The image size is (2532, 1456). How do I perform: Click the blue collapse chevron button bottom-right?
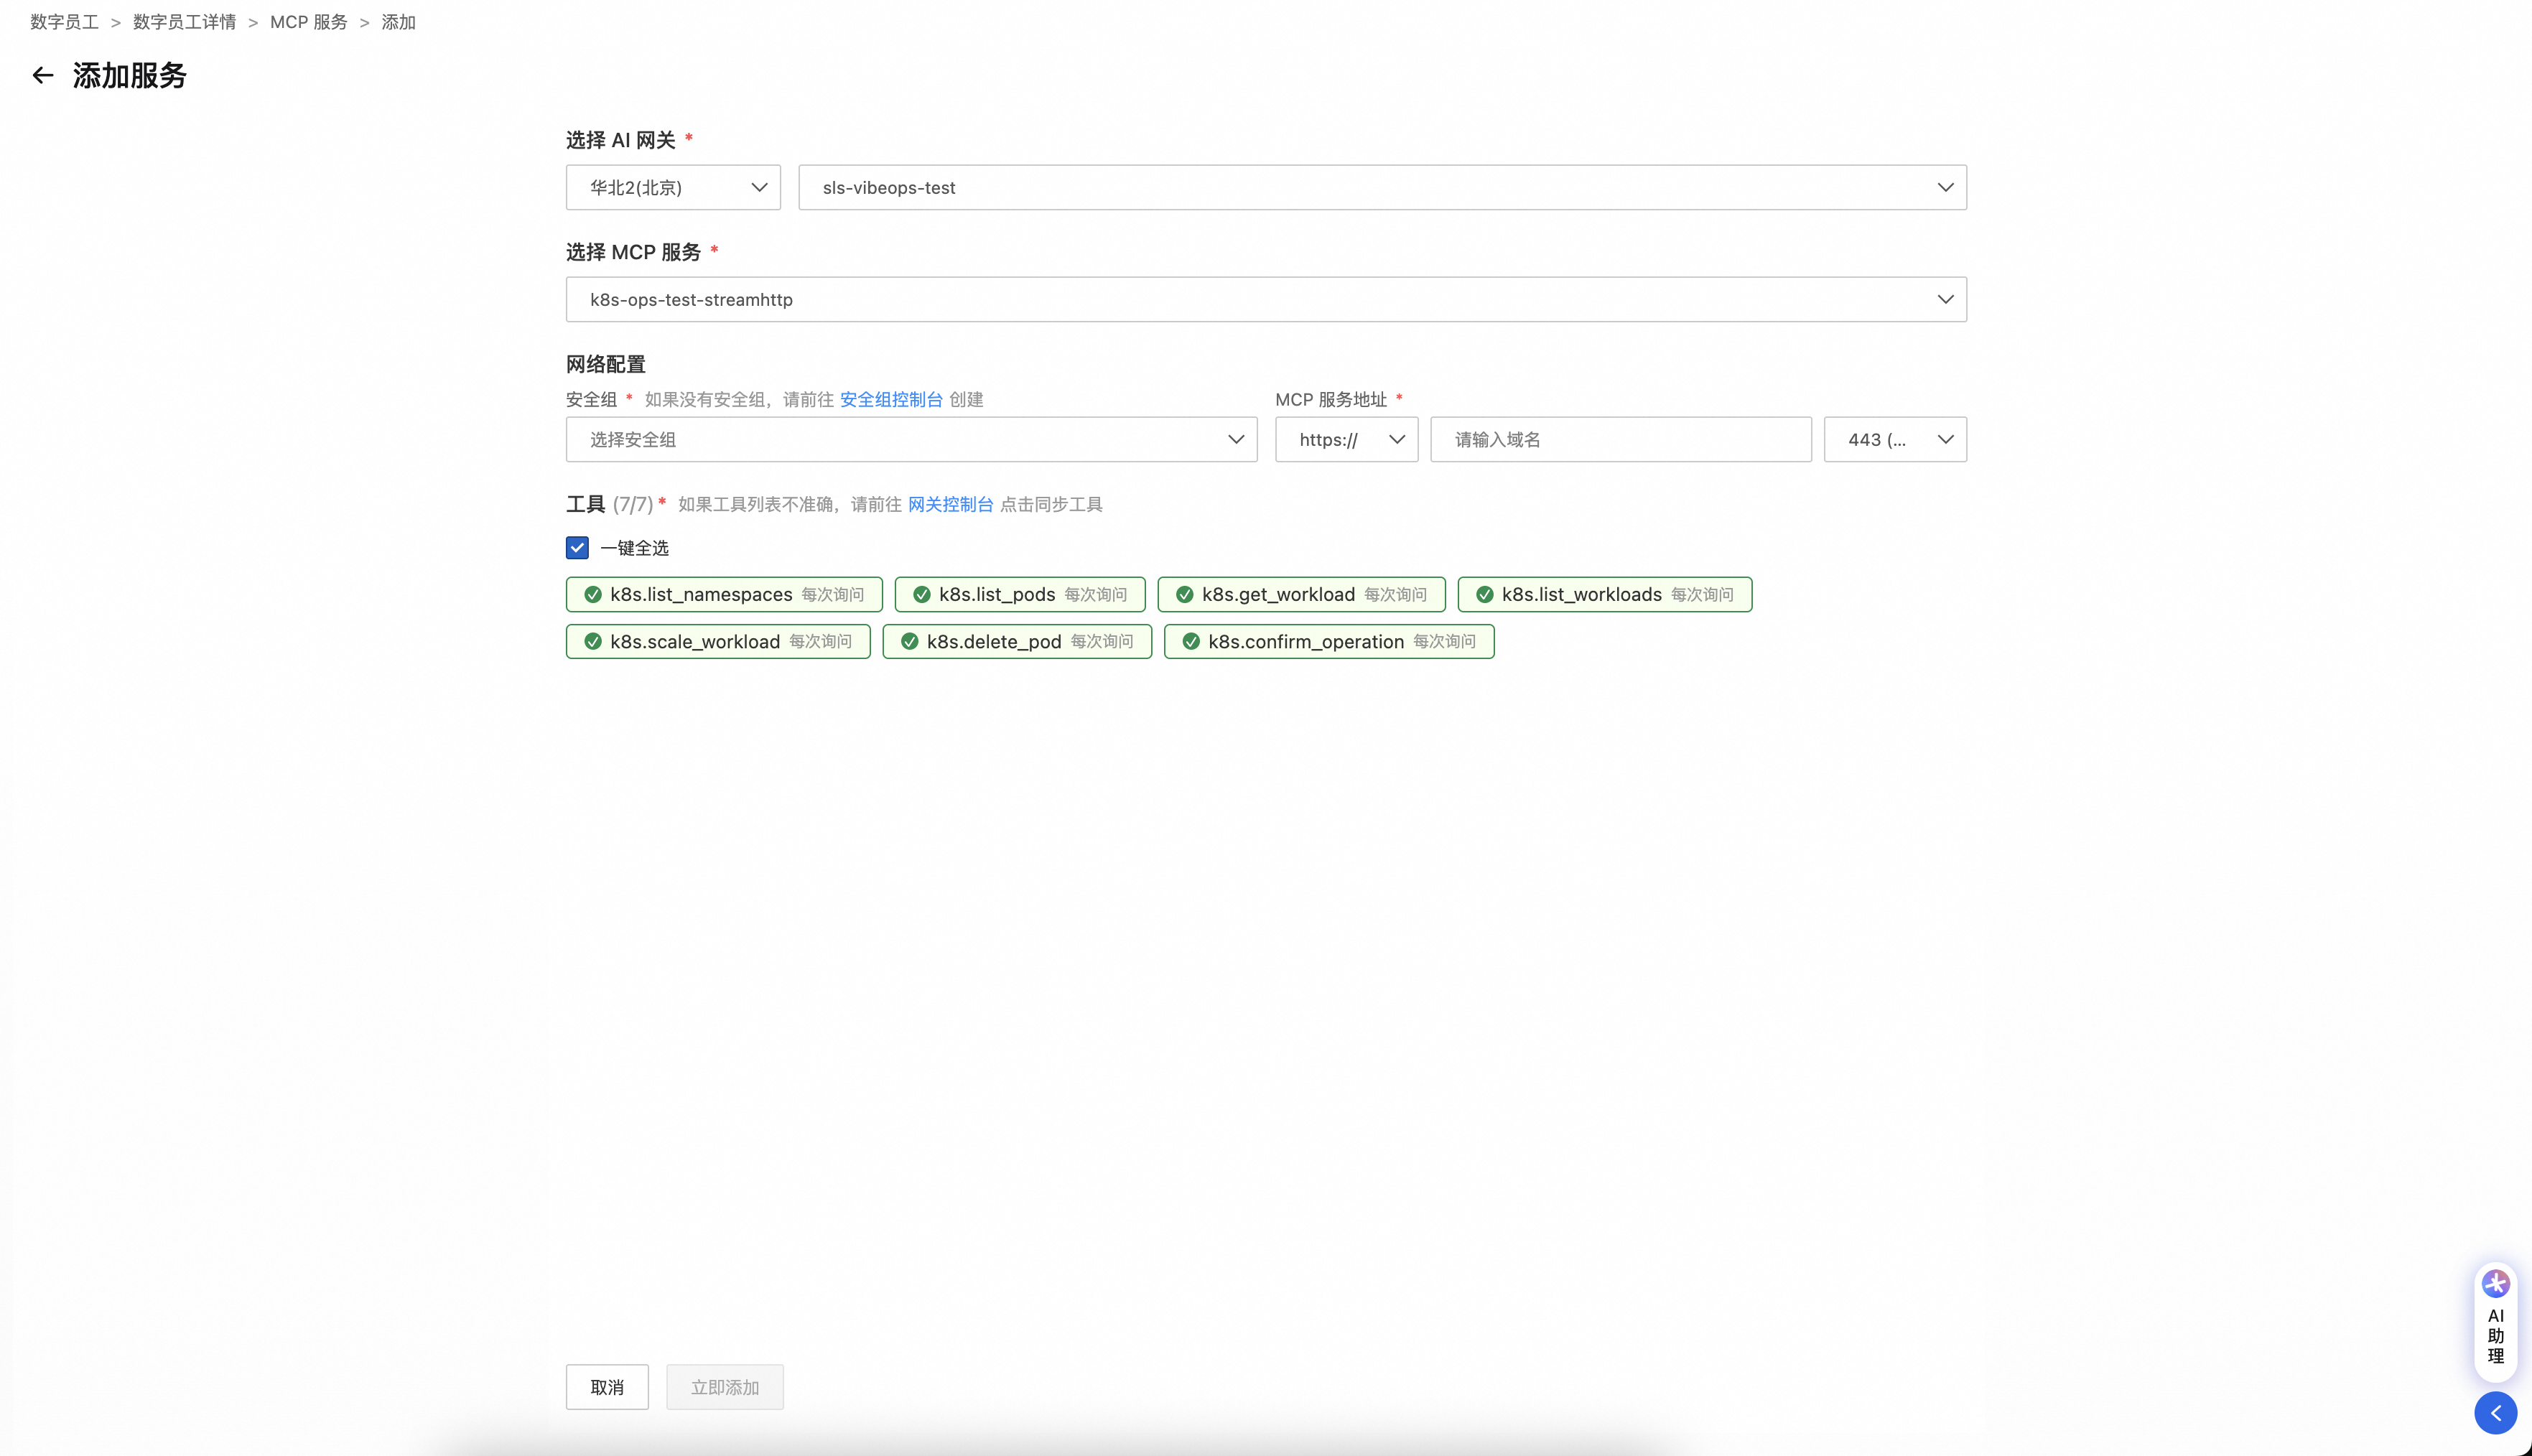pos(2495,1413)
